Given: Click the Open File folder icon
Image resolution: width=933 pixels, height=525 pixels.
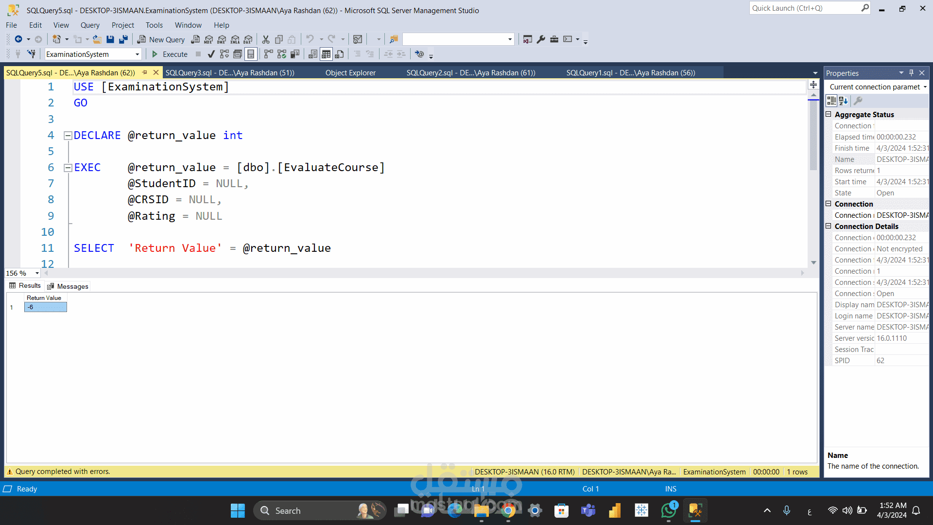Looking at the screenshot, I should tap(97, 39).
